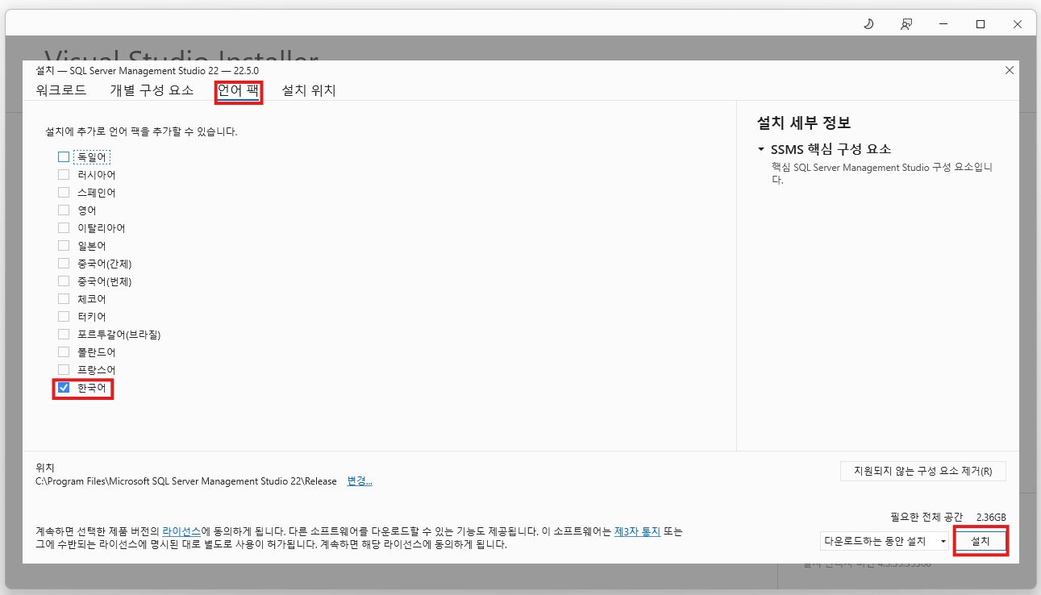This screenshot has width=1041, height=595.
Task: Tick the 폴란드어 checkbox
Action: click(x=64, y=352)
